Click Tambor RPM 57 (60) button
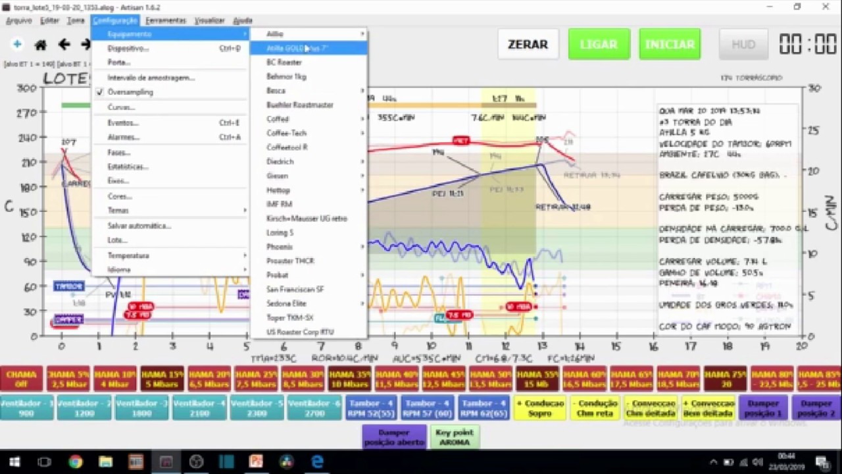The image size is (842, 474). pos(428,408)
